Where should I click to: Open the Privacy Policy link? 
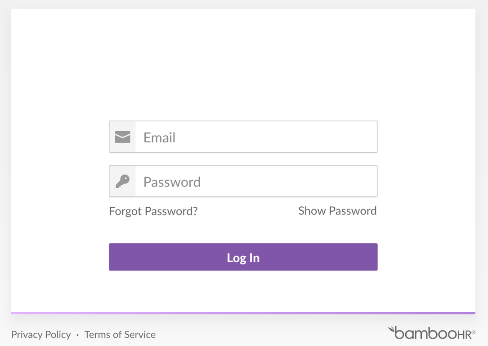coord(41,335)
